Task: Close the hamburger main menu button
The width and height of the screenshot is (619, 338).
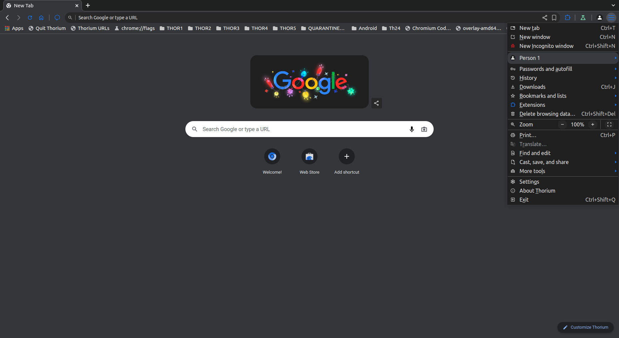Action: (x=611, y=18)
